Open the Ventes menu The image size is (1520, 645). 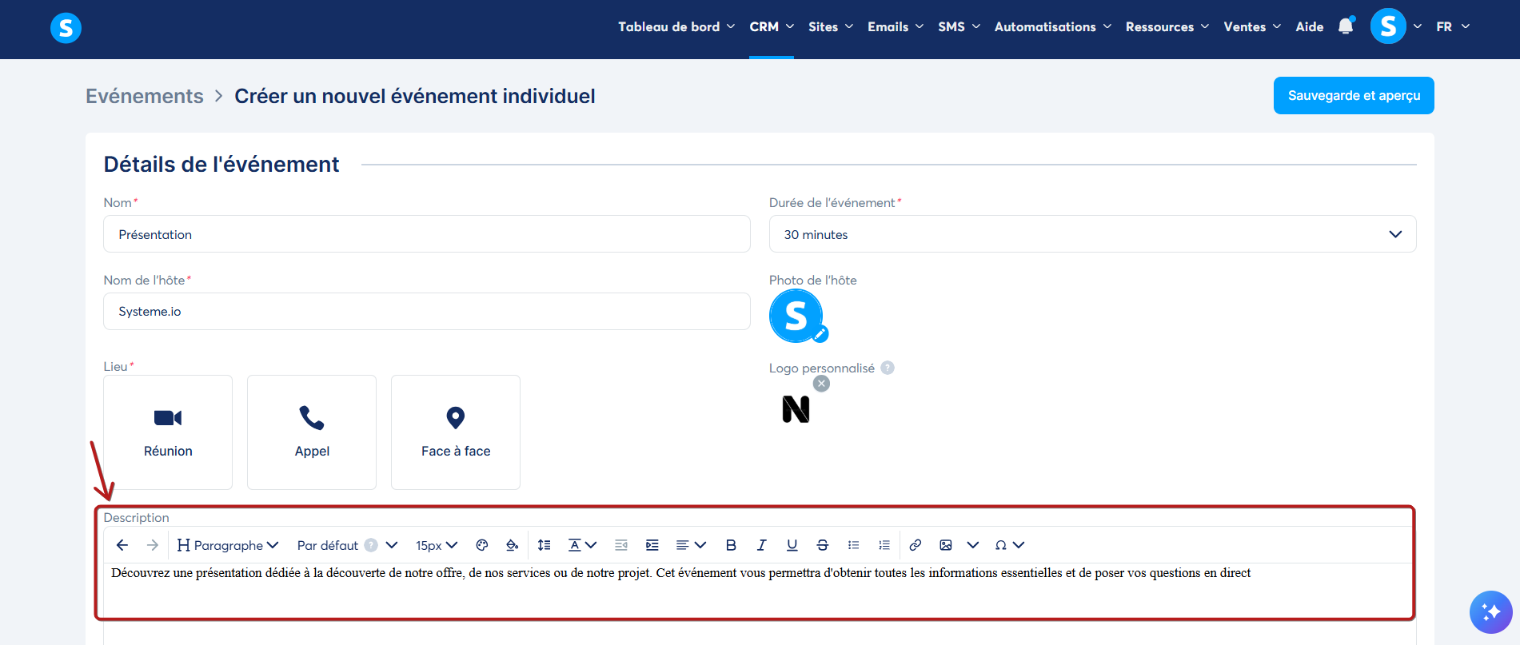[1252, 26]
